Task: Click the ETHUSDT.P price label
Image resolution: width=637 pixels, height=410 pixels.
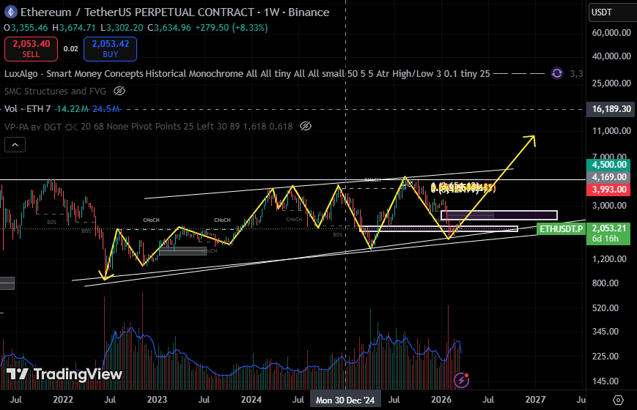Action: [x=561, y=229]
